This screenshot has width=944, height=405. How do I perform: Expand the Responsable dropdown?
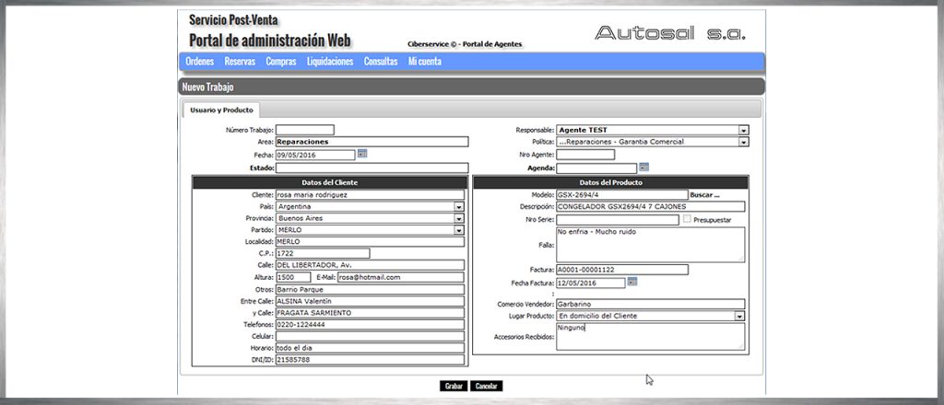pos(743,131)
